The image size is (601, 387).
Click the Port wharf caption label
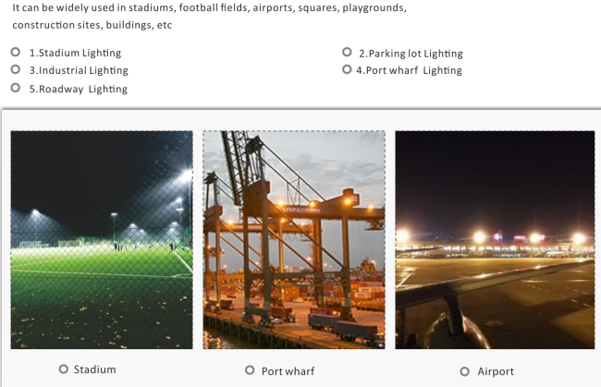[x=288, y=371]
